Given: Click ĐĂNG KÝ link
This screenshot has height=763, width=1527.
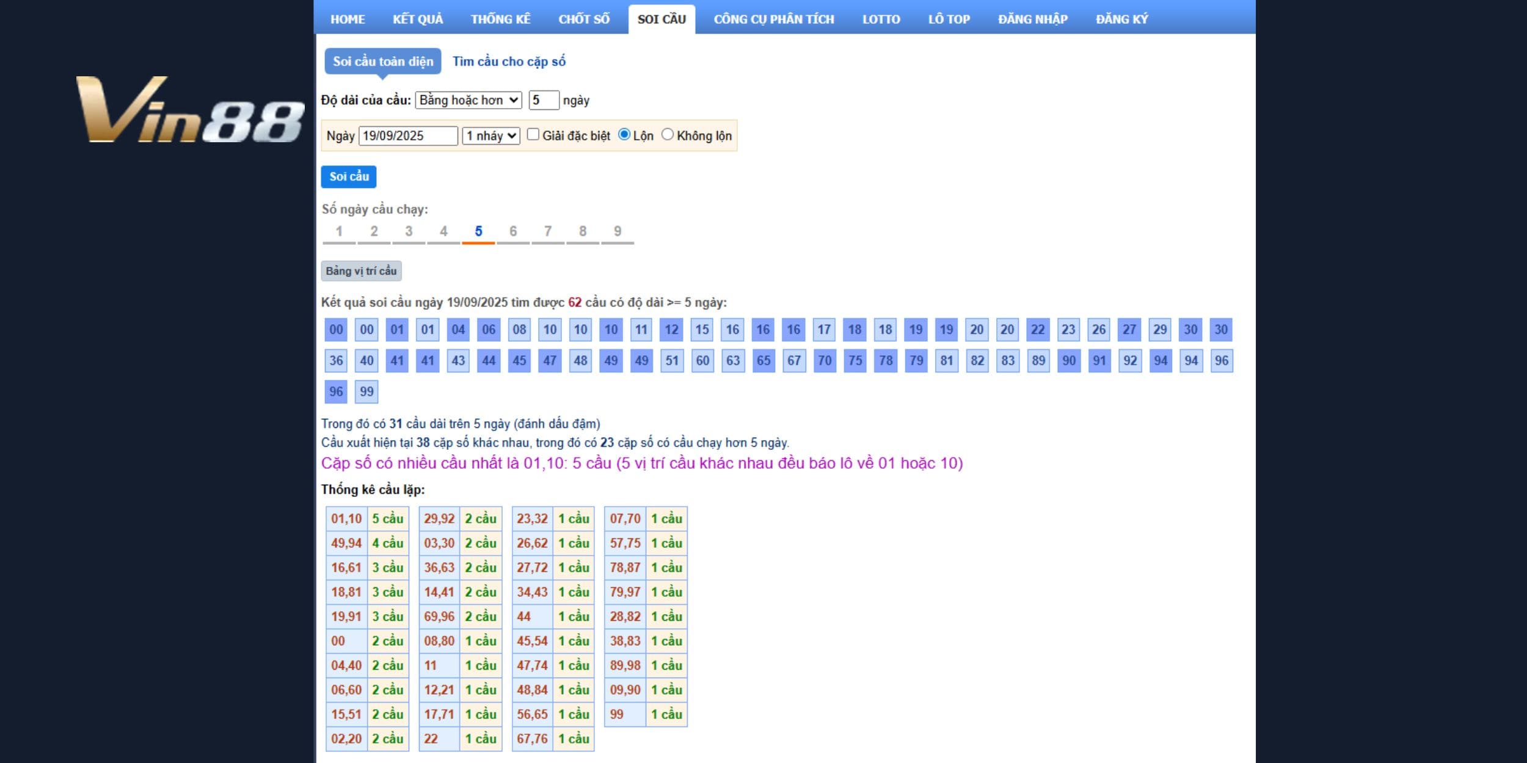Looking at the screenshot, I should point(1121,19).
